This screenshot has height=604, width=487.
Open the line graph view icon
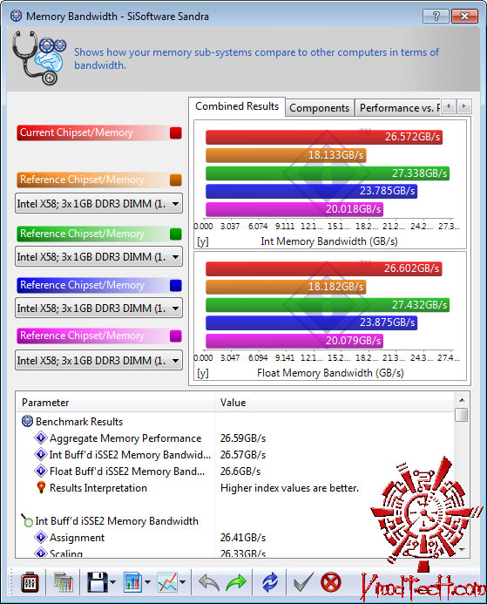coord(167,582)
